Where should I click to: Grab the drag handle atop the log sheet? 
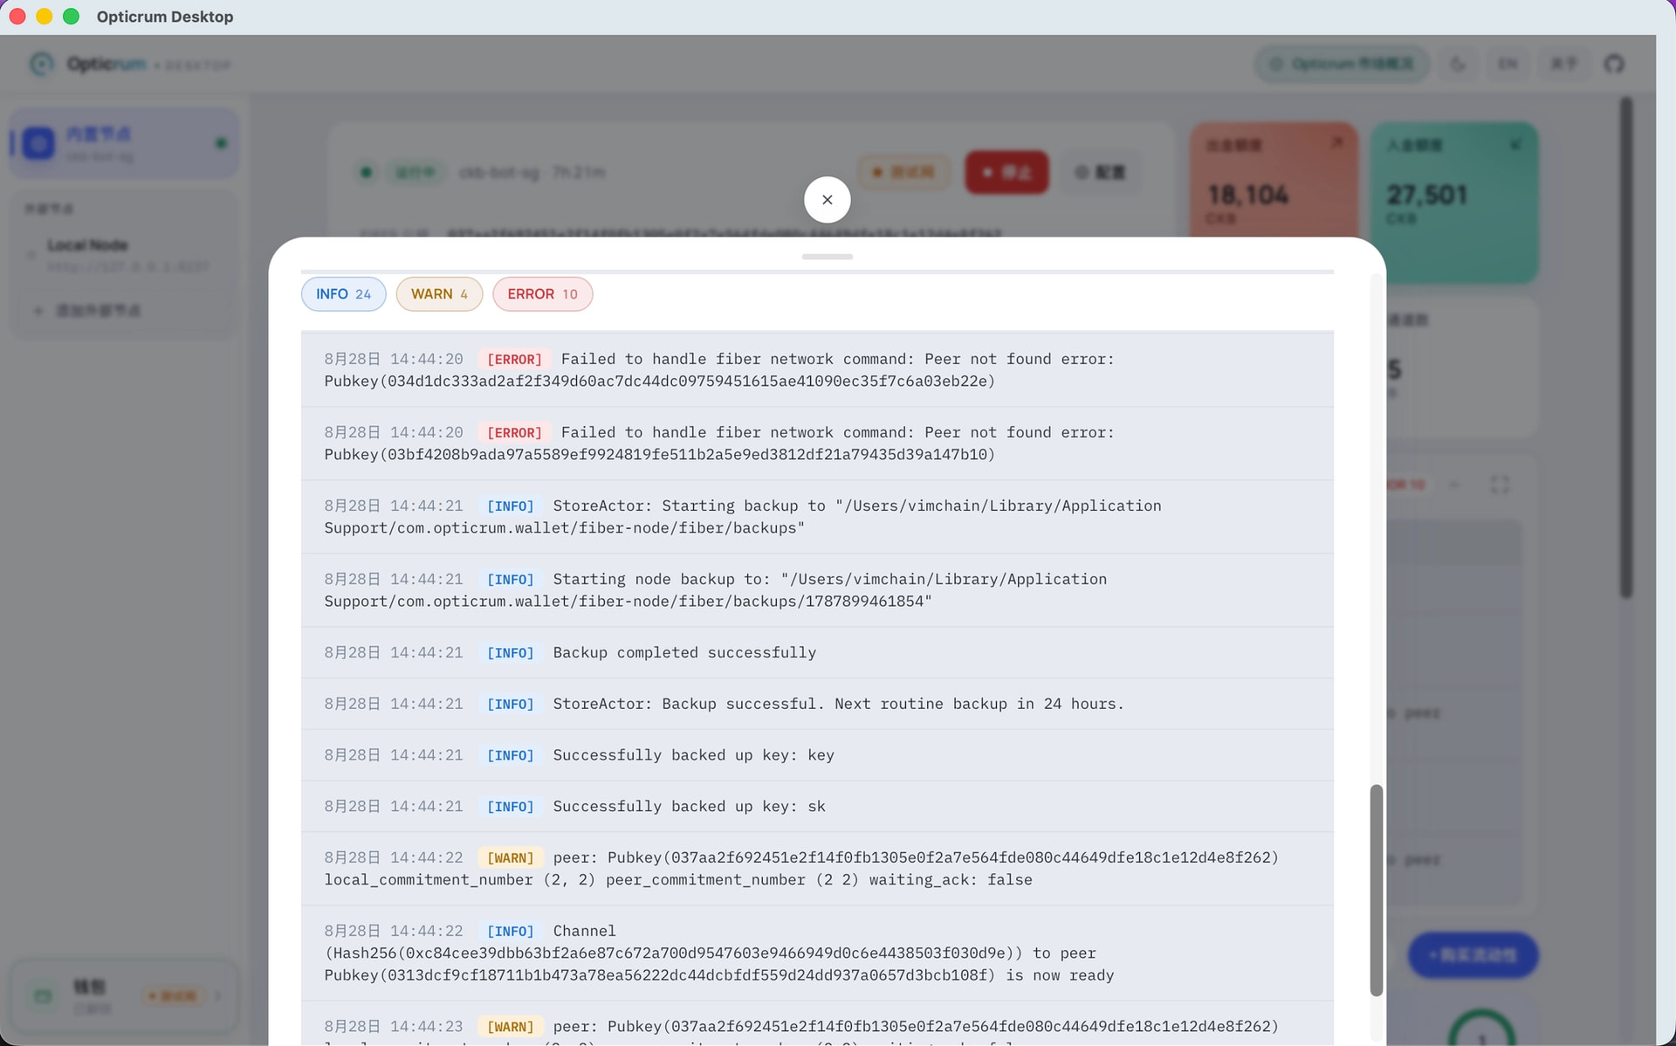[827, 257]
